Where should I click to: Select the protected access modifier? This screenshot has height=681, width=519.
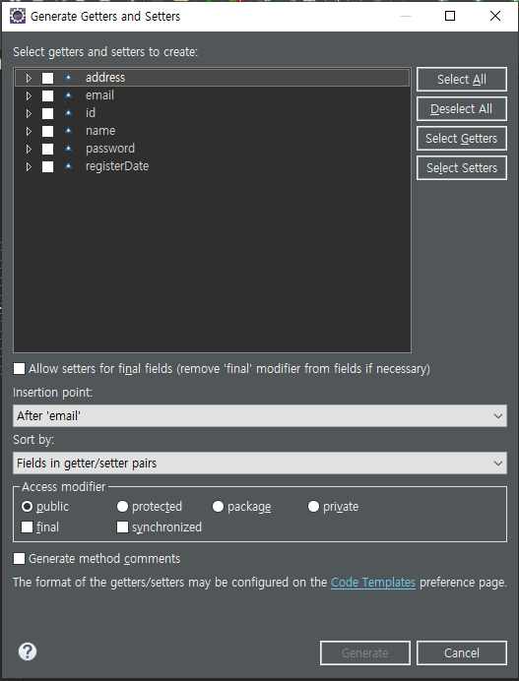122,507
